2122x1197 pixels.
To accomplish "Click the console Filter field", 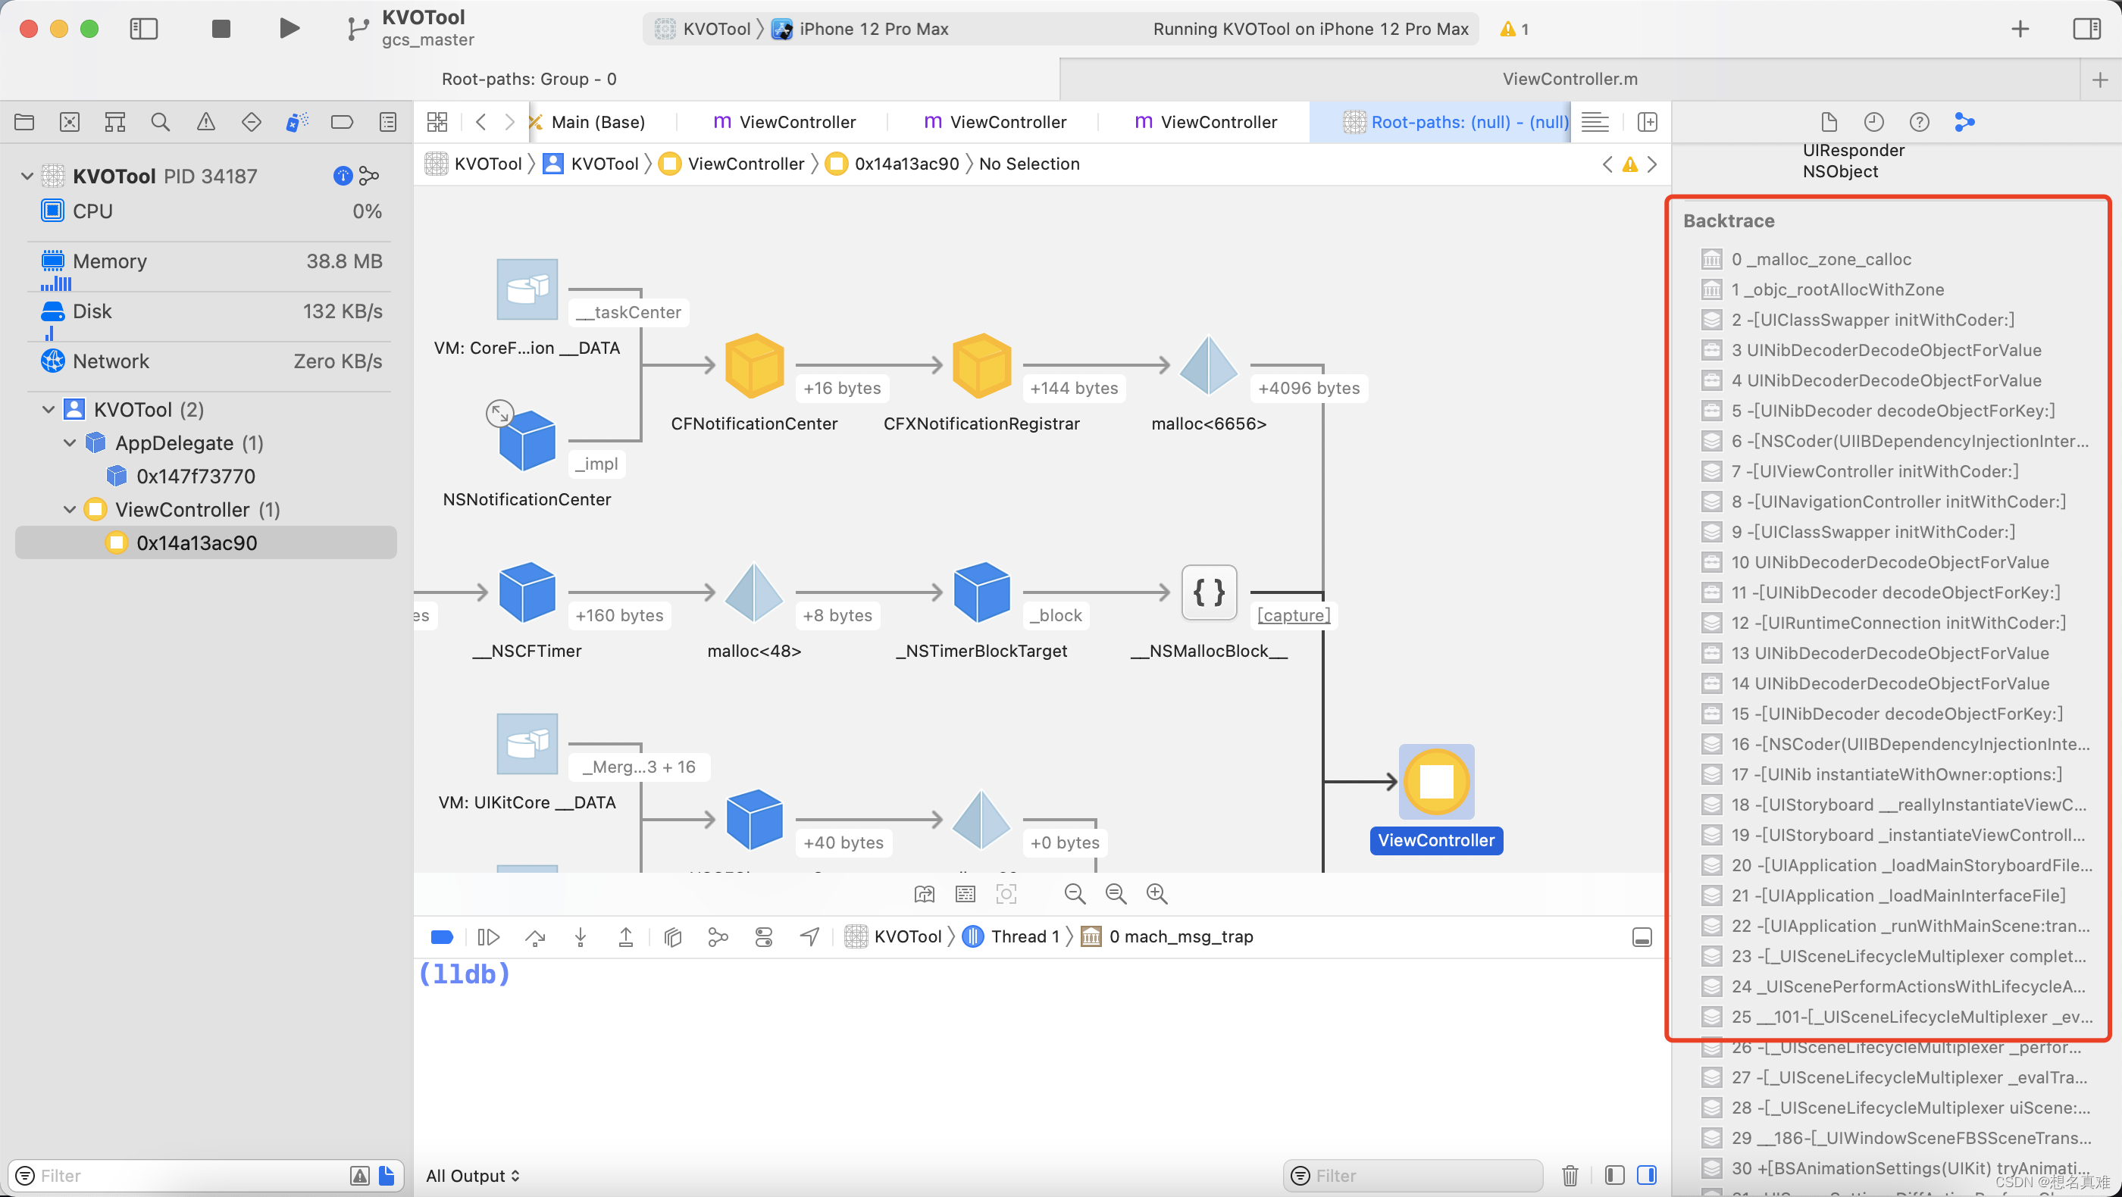I will pos(1413,1176).
